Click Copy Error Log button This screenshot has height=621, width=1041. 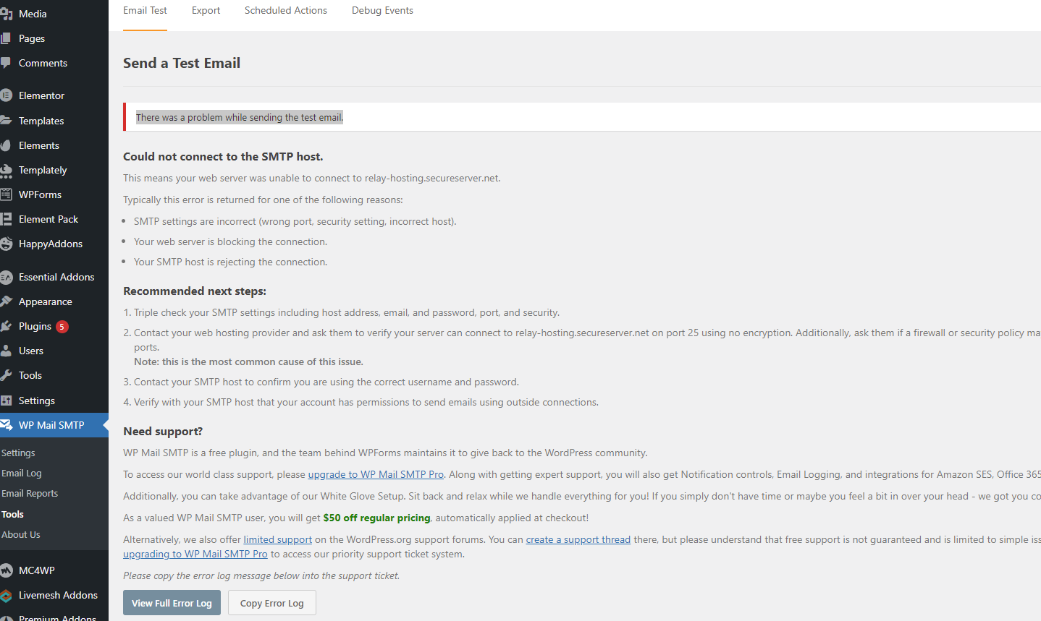[272, 603]
